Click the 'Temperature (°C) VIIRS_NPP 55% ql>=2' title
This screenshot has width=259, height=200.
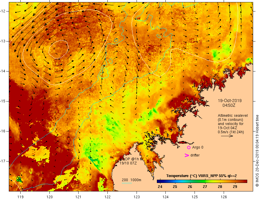tap(201, 176)
